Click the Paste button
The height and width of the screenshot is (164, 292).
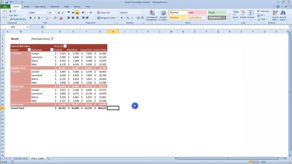pos(5,15)
